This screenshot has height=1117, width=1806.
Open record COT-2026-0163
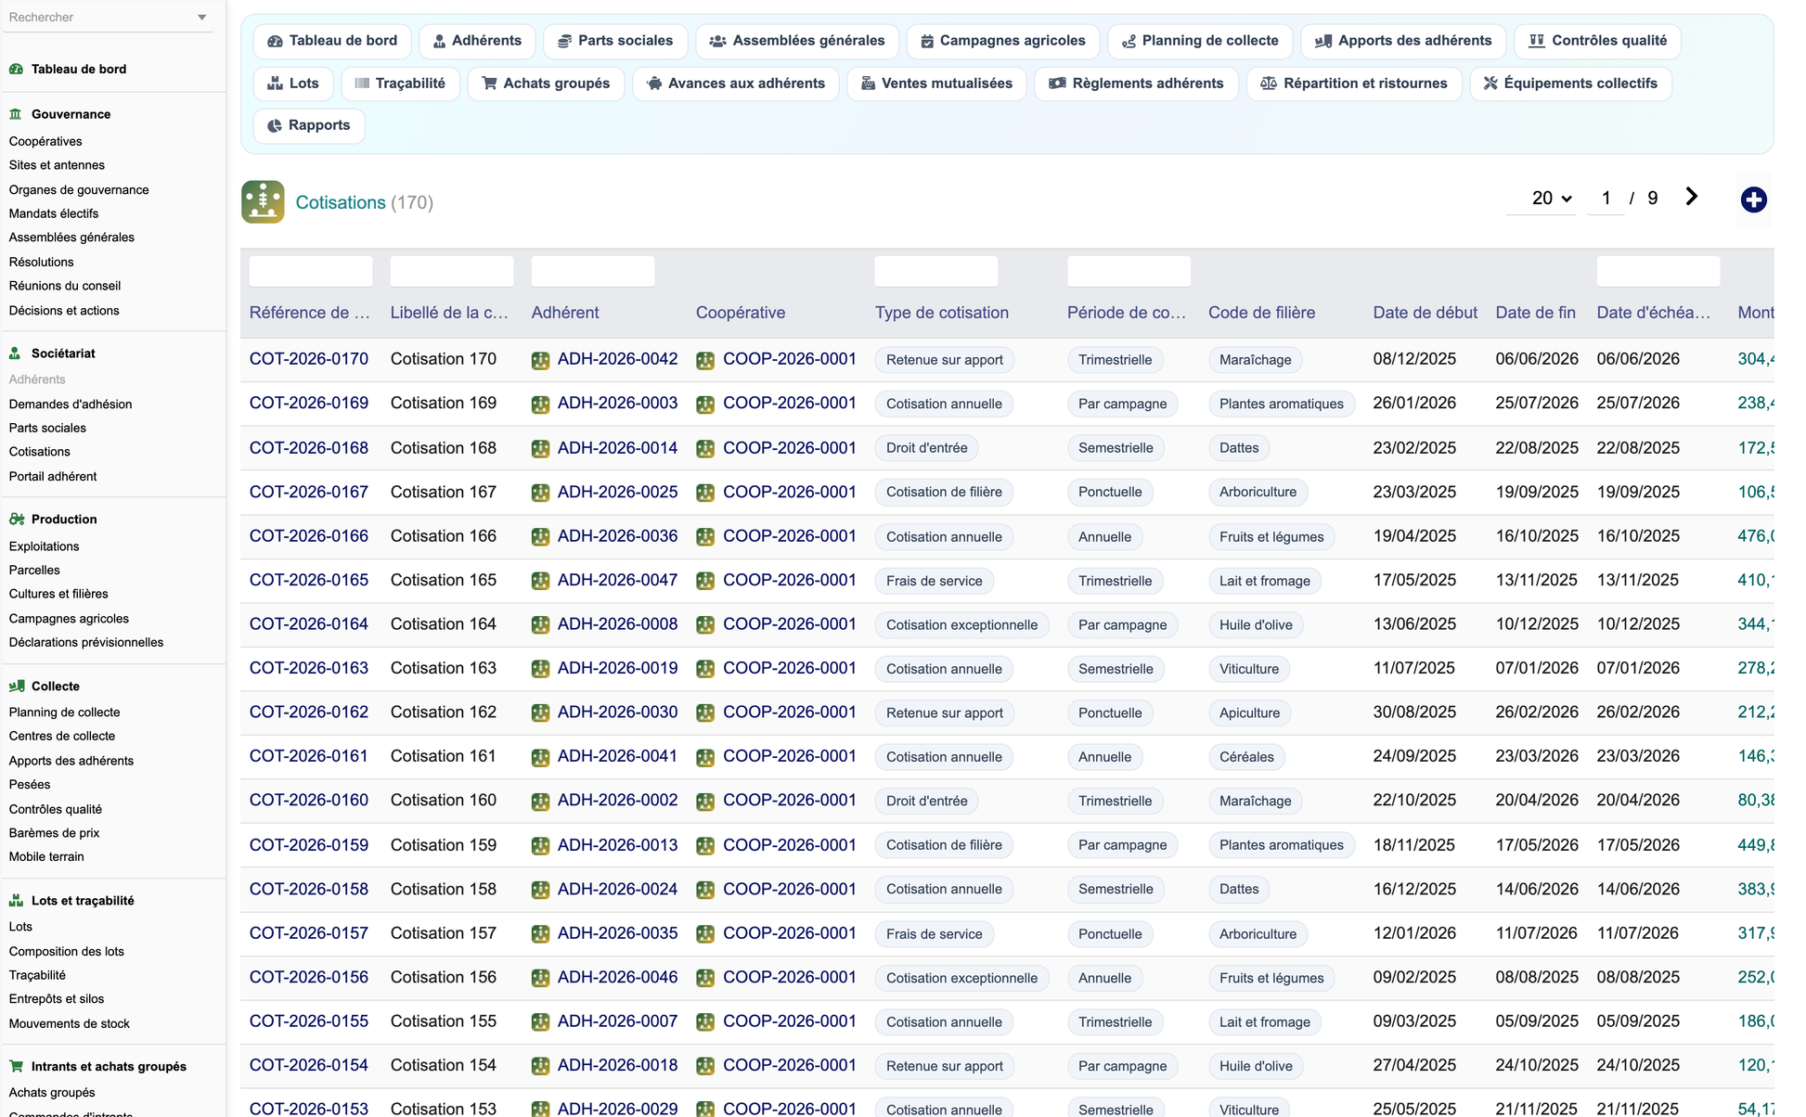[x=309, y=668]
